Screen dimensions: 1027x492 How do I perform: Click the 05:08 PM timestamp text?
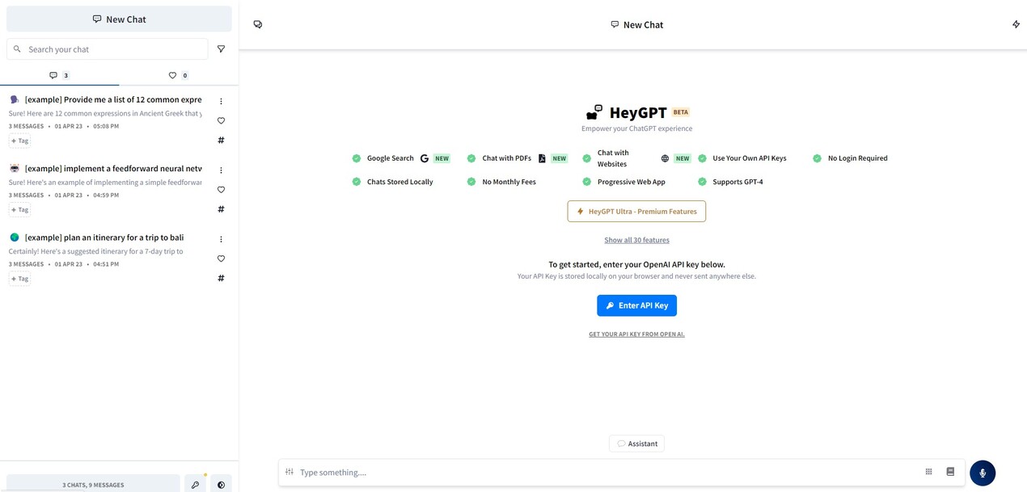click(x=106, y=126)
